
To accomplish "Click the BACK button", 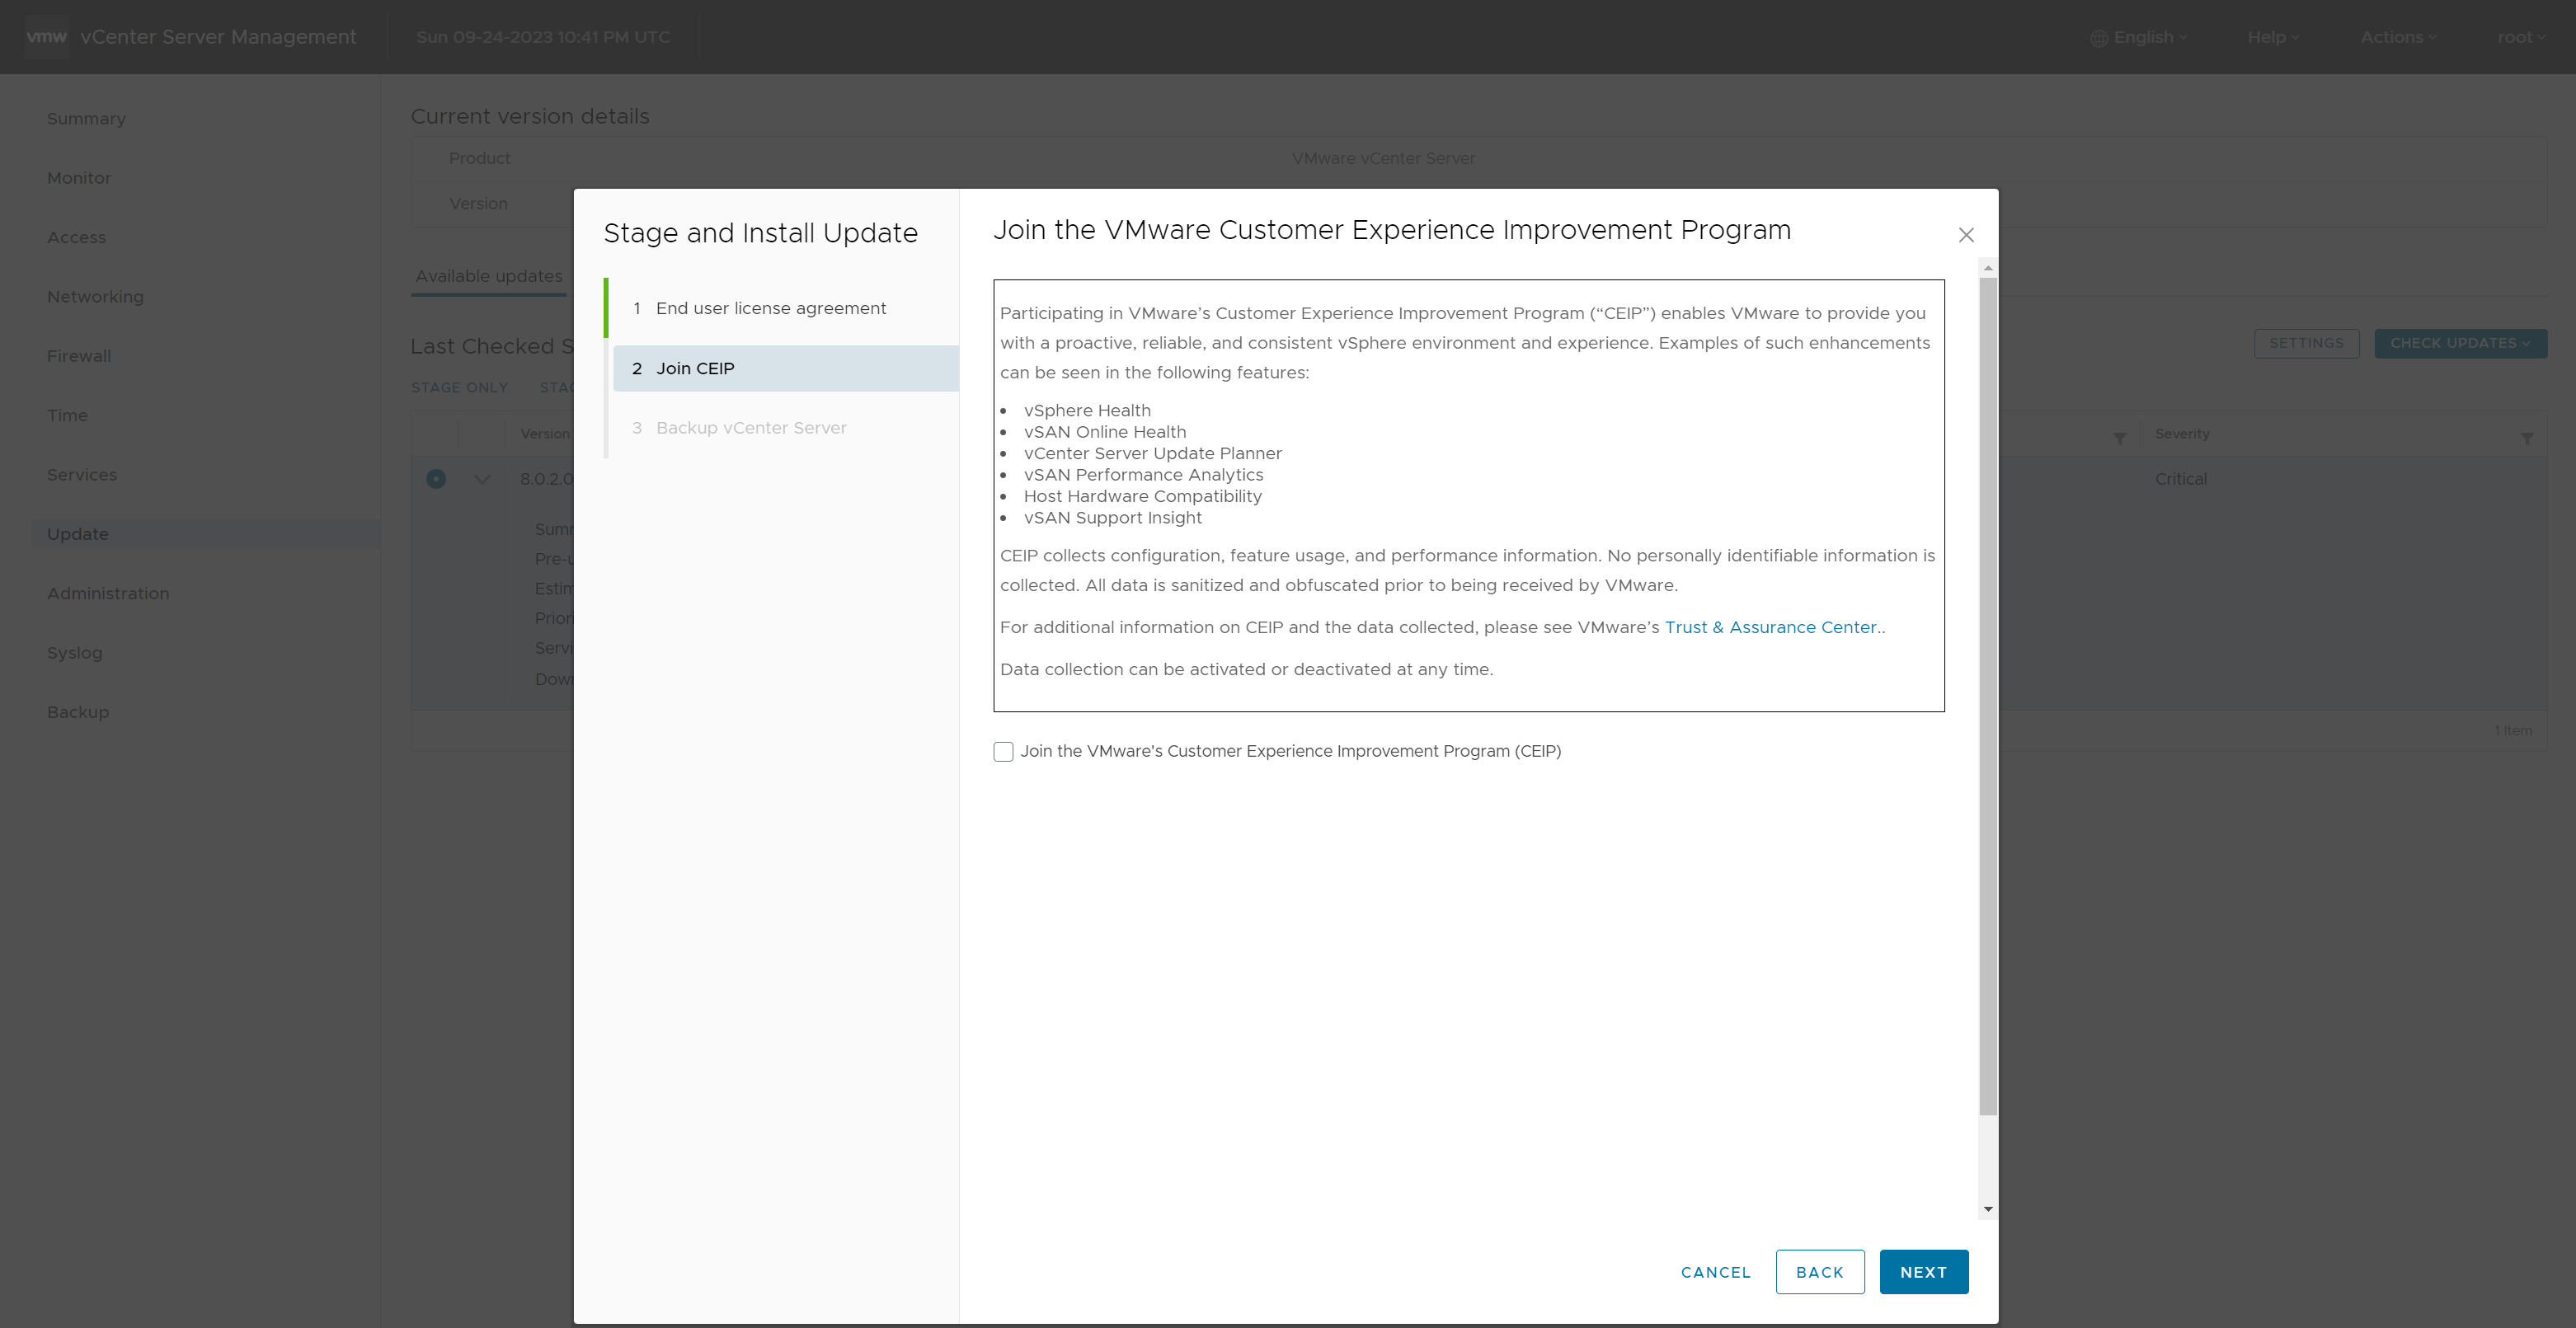I will pos(1819,1272).
